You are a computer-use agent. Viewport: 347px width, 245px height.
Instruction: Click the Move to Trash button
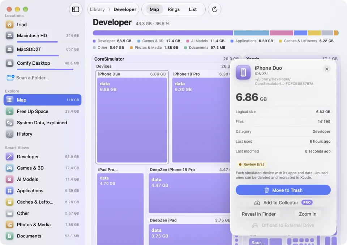(x=283, y=190)
